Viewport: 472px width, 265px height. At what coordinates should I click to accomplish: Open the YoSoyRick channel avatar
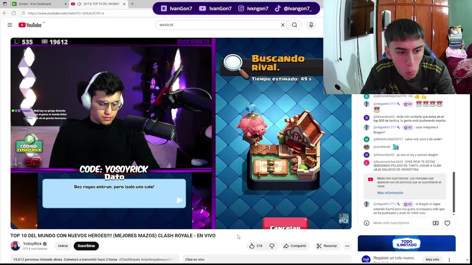point(15,246)
